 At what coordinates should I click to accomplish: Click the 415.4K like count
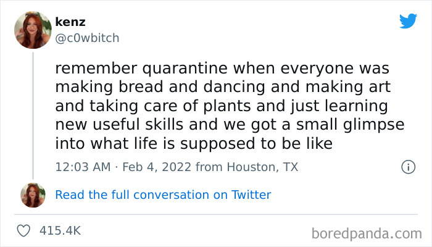(60, 230)
